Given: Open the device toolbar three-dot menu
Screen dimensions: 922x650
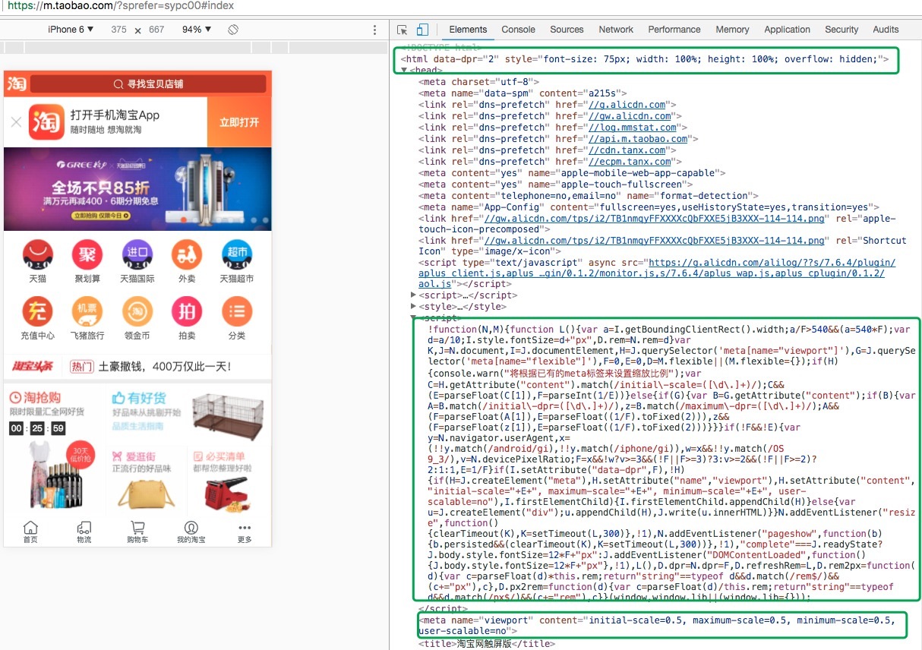Looking at the screenshot, I should click(375, 30).
